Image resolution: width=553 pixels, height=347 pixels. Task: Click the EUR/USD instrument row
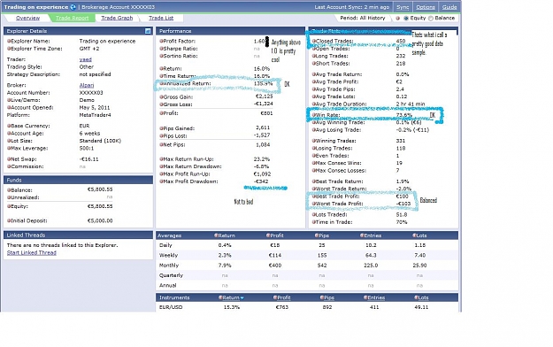(307, 307)
